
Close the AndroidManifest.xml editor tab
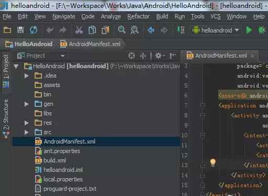(252, 56)
